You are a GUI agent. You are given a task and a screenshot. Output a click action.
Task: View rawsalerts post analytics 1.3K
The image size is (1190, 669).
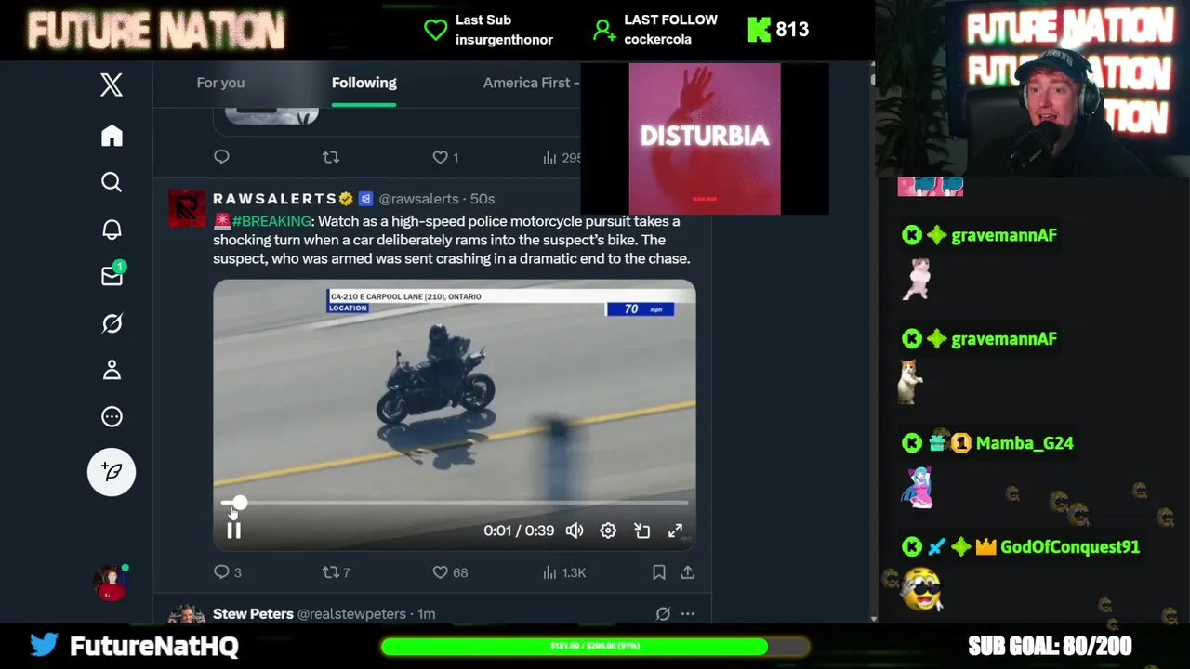tap(564, 572)
